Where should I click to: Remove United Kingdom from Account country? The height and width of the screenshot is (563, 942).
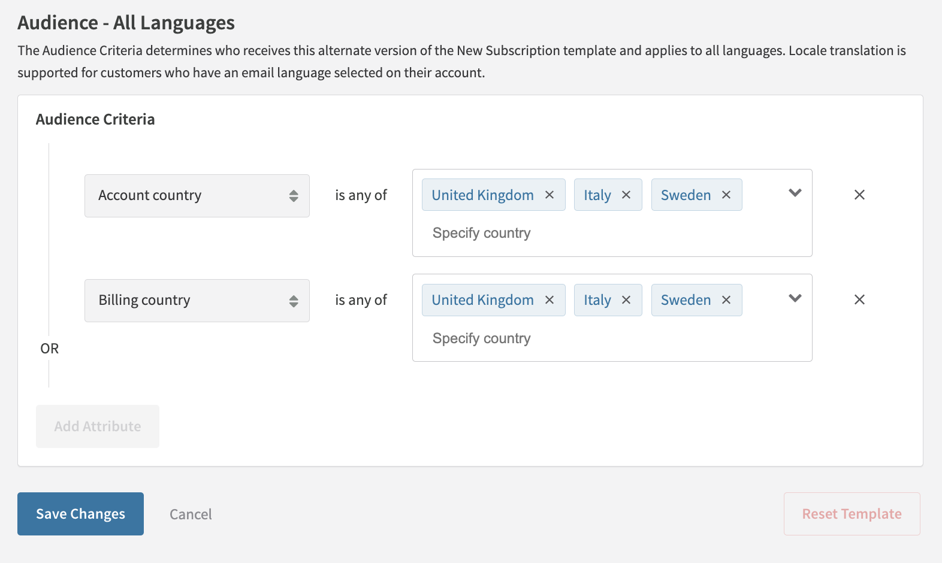pos(549,195)
